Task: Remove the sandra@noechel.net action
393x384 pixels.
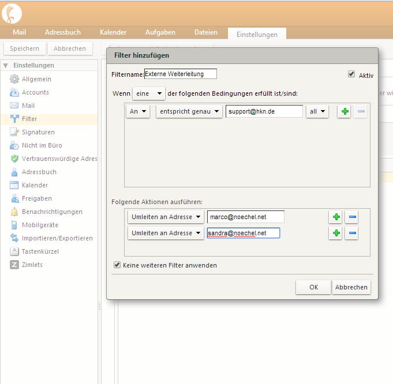Action: click(351, 233)
